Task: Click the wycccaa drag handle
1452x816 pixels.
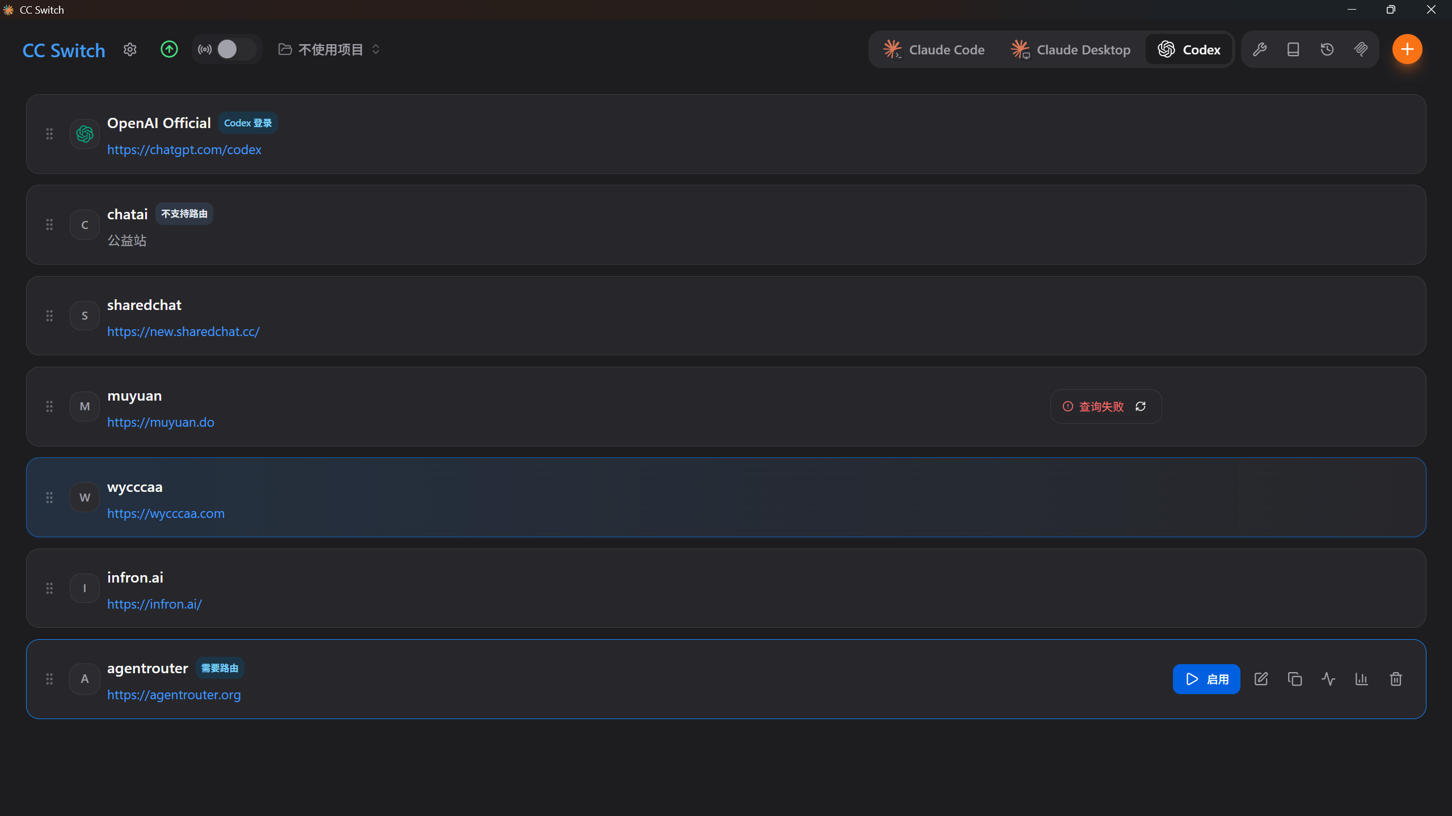Action: pyautogui.click(x=49, y=498)
